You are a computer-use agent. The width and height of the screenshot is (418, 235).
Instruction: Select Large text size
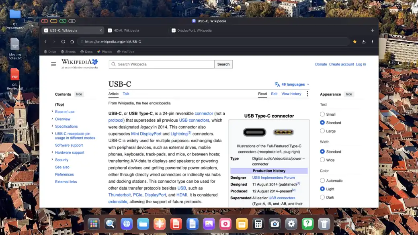point(322,131)
